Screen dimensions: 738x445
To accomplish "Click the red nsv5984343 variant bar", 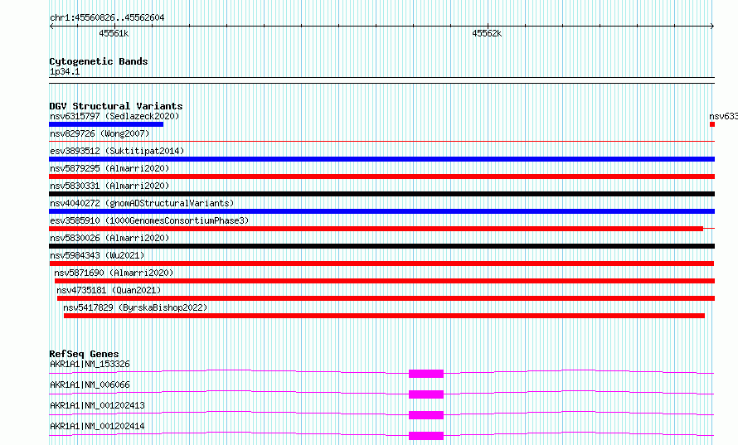I will coord(381,264).
